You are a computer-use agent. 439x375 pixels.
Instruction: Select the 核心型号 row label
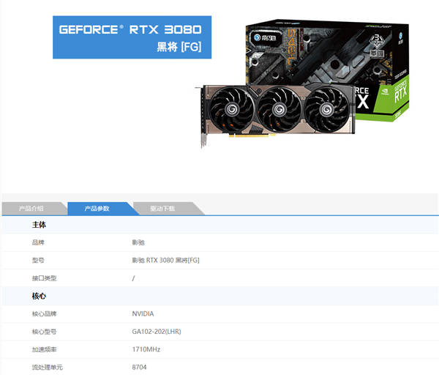[44, 332]
